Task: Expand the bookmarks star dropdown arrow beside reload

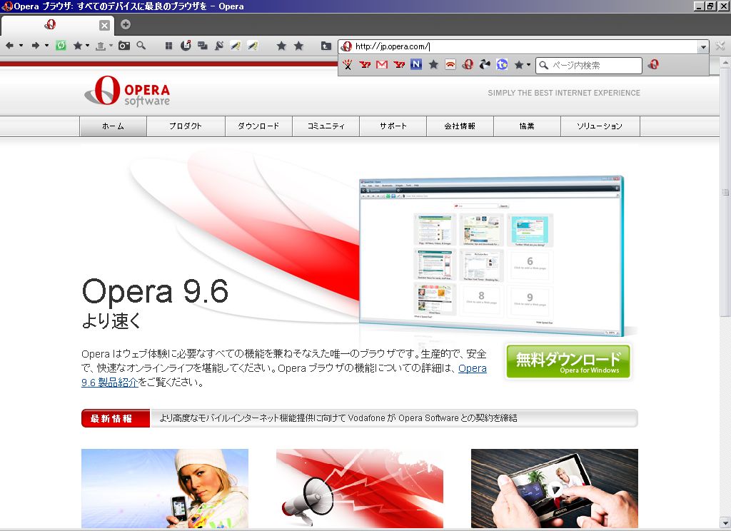Action: coord(87,46)
